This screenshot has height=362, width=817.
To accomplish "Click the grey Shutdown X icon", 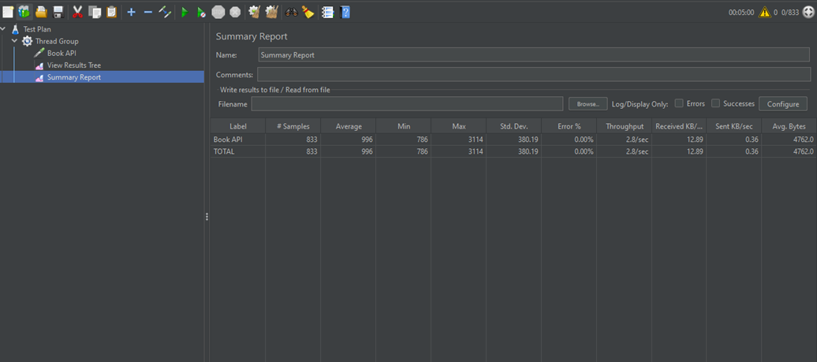I will point(235,12).
